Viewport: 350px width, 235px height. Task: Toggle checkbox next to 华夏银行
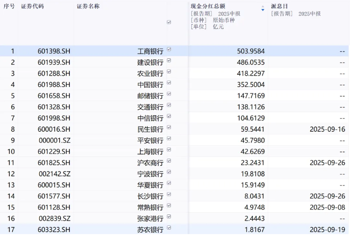pyautogui.click(x=169, y=183)
